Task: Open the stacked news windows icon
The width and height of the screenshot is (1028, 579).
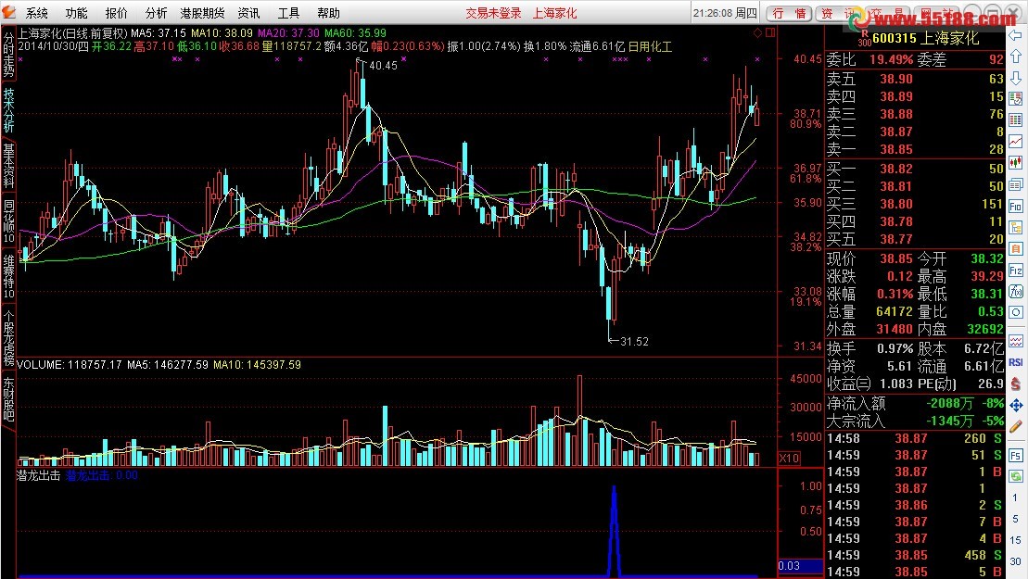Action: 1016,184
